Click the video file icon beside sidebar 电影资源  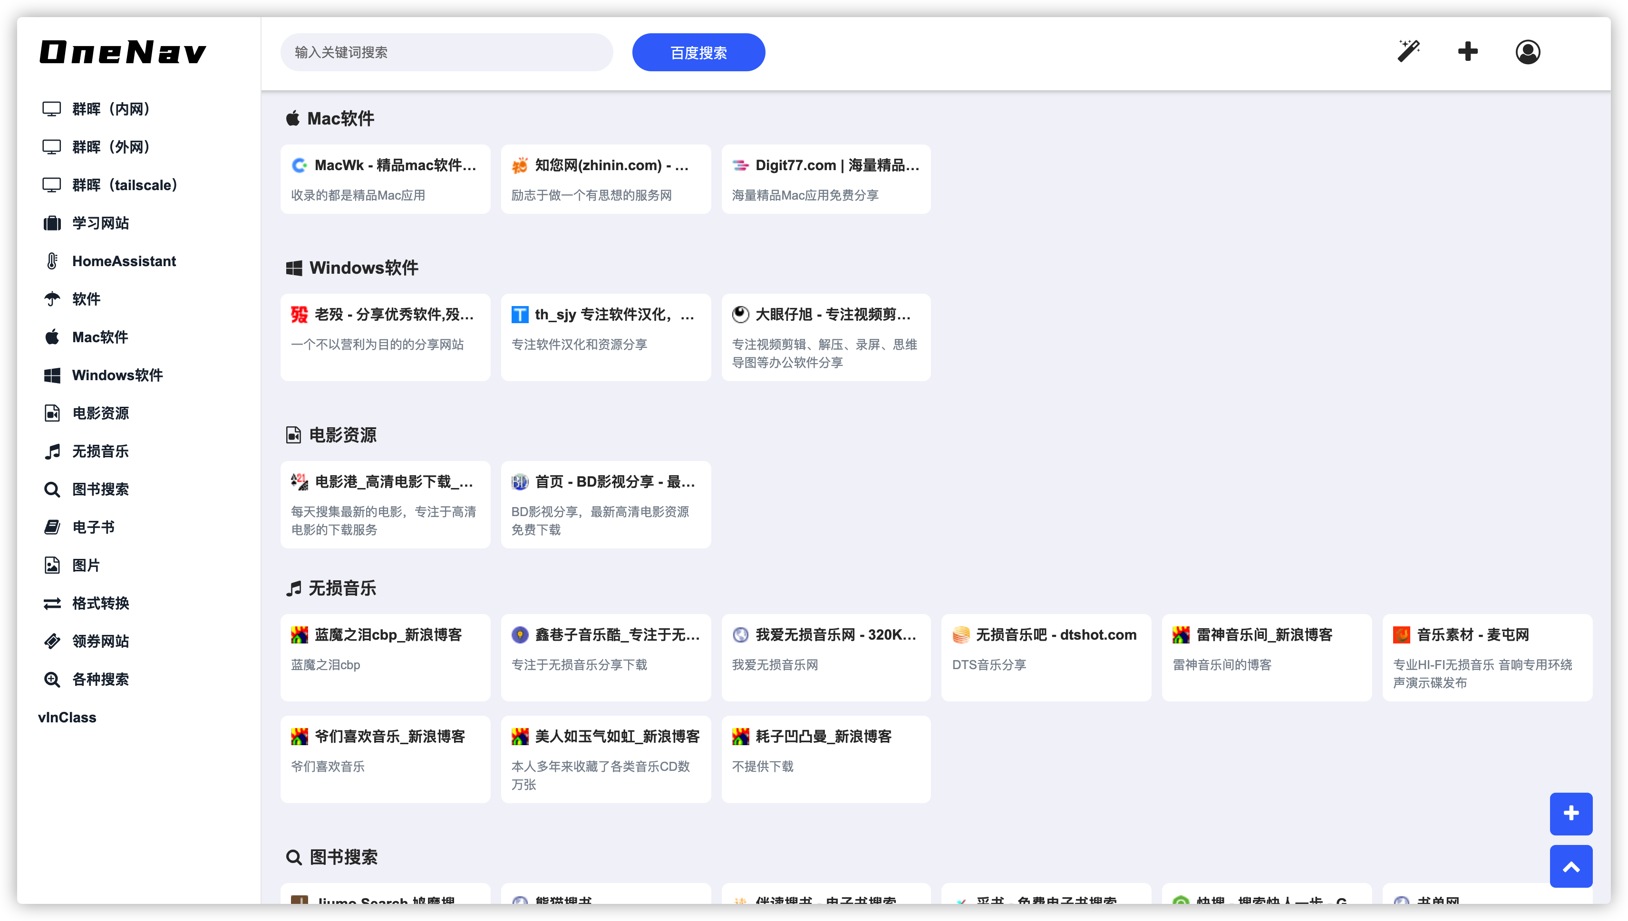click(x=52, y=413)
